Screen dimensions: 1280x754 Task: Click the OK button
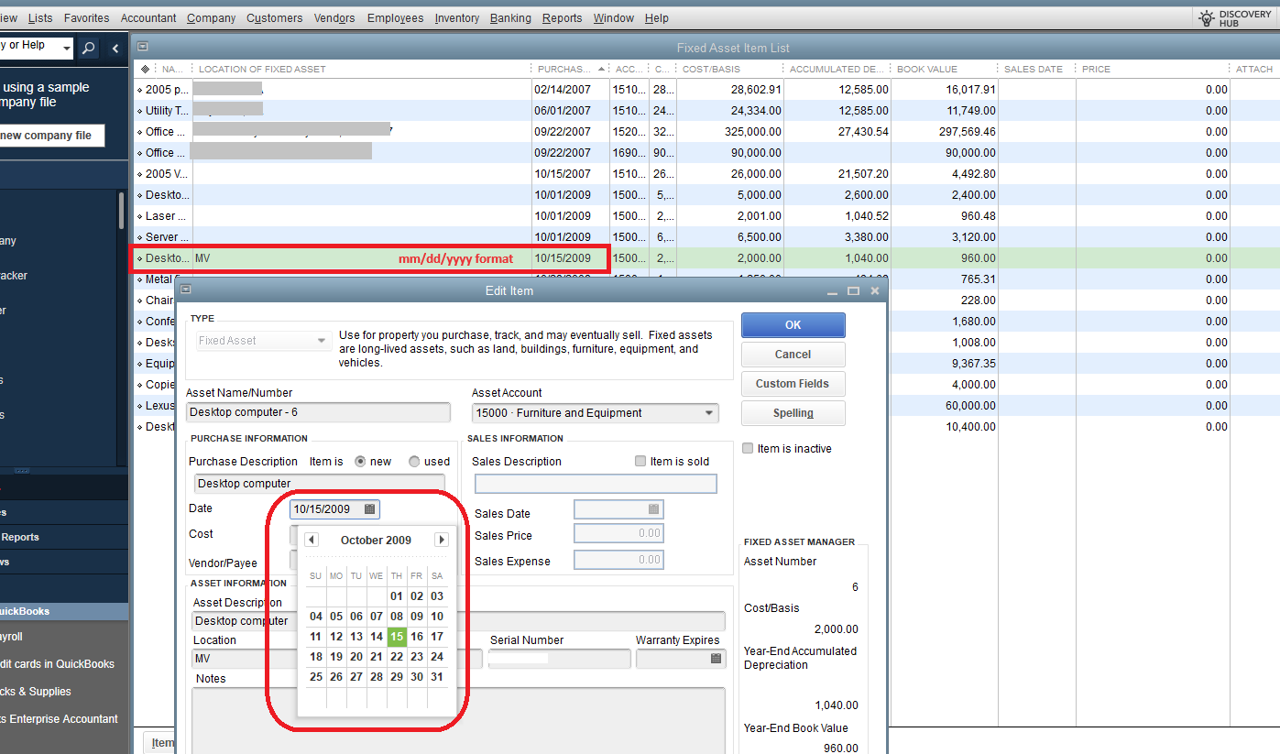pos(793,325)
